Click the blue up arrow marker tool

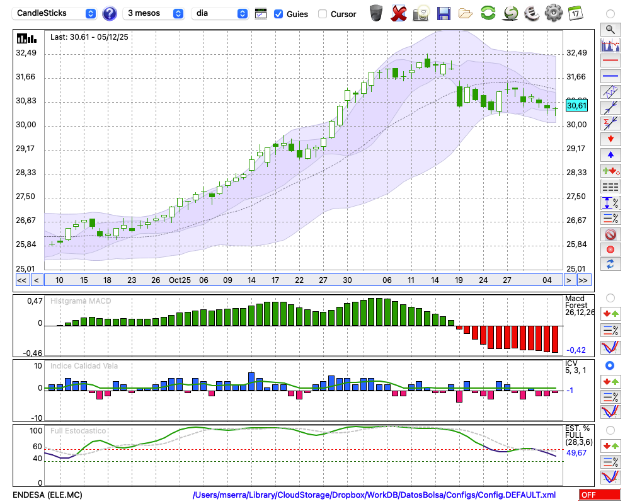[610, 155]
